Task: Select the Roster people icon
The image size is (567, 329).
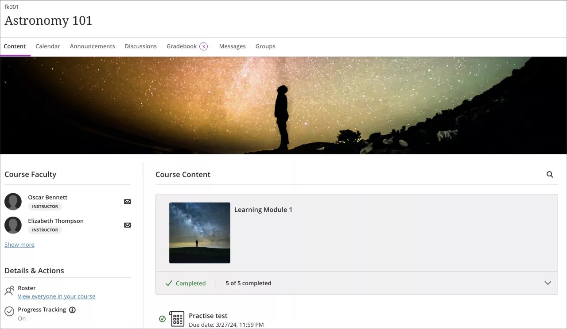Action: pos(9,291)
